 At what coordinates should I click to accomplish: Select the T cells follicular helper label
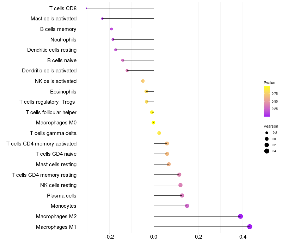pyautogui.click(x=51, y=112)
